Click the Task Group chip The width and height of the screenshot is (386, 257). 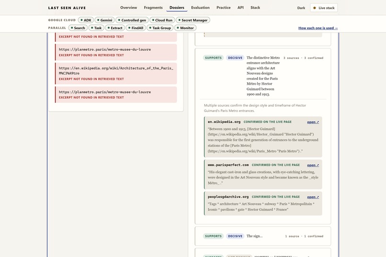[160, 28]
